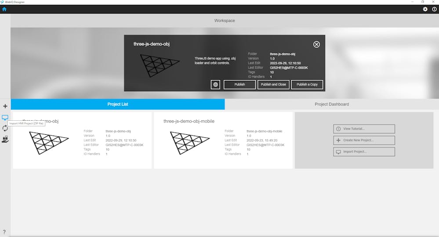Select the three-js-demo-obj-mobile project card title

pos(189,121)
